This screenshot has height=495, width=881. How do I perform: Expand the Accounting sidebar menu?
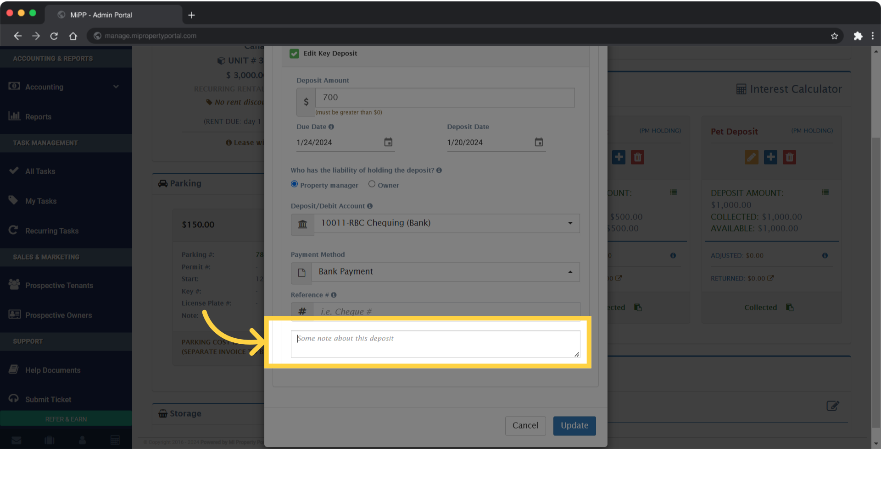tap(66, 87)
